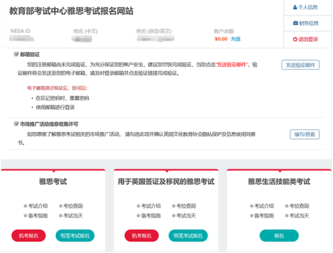The image size is (333, 253).
Task: Click 纸笔考试报名 under 用于英国签证及移民的雅思考试
Action: (188, 236)
